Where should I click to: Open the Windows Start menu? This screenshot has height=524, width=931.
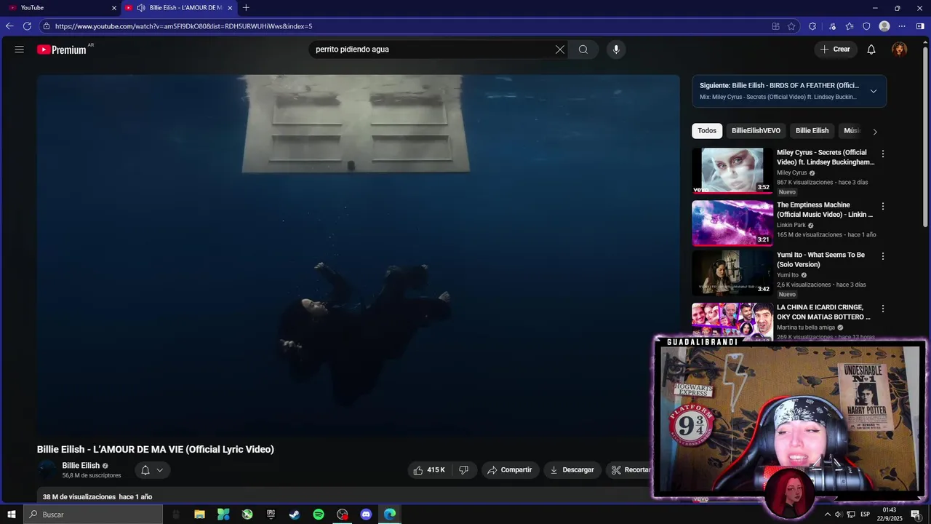(x=11, y=515)
